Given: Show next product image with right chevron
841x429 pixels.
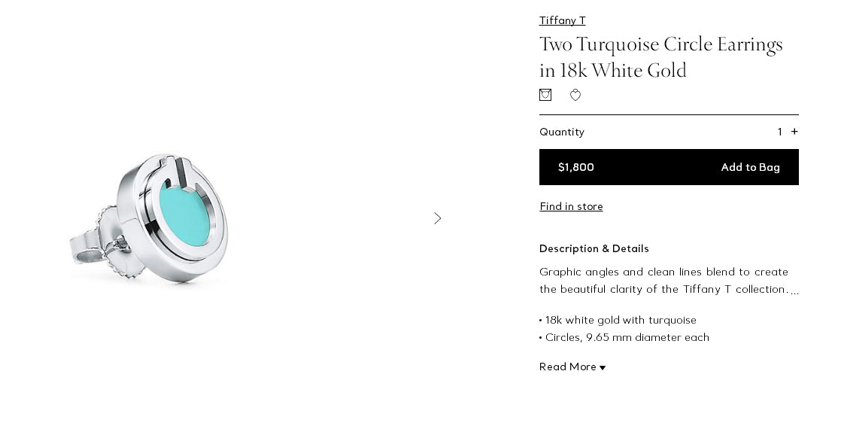Looking at the screenshot, I should click(438, 218).
